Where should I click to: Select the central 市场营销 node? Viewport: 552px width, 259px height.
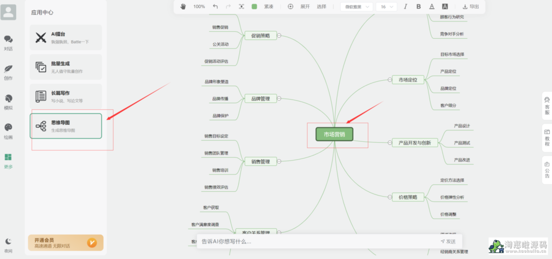(334, 134)
